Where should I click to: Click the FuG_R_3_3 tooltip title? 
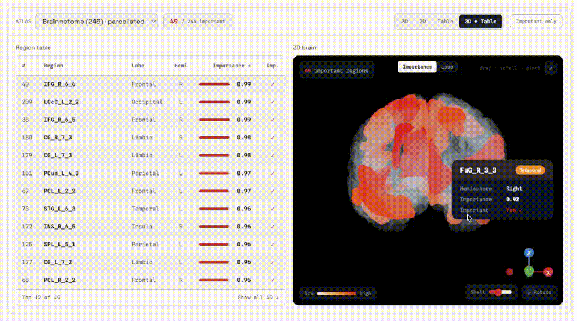coord(478,170)
